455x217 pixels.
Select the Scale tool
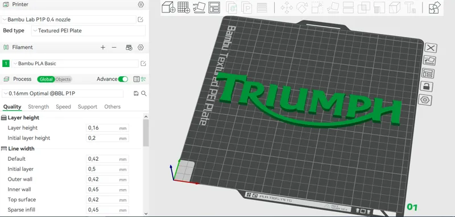(317, 8)
